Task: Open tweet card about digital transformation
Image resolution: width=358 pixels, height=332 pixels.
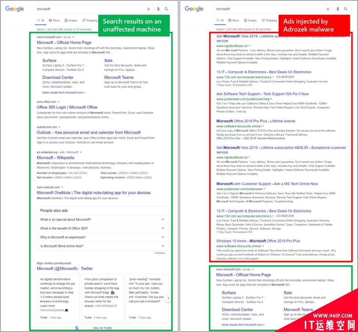Action: [x=58, y=297]
